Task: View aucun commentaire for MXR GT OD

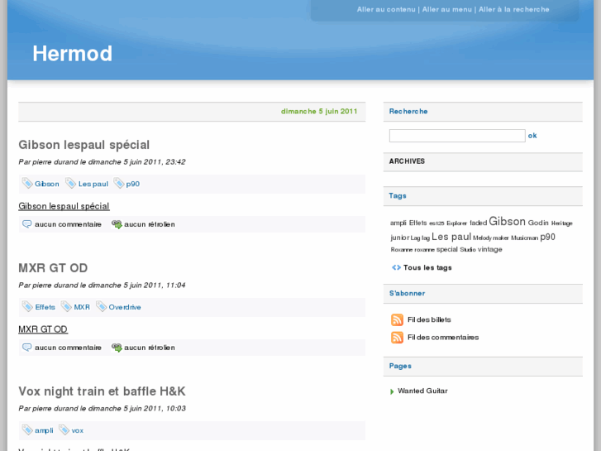Action: 68,348
